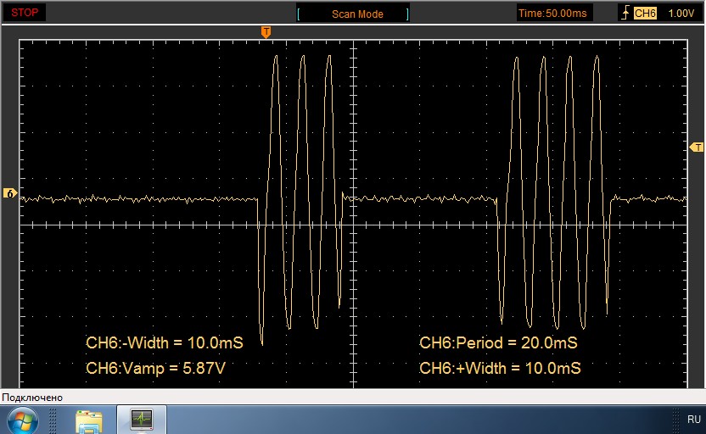Click the orange horizontal trigger position marker
This screenshot has width=706, height=434.
[x=266, y=32]
